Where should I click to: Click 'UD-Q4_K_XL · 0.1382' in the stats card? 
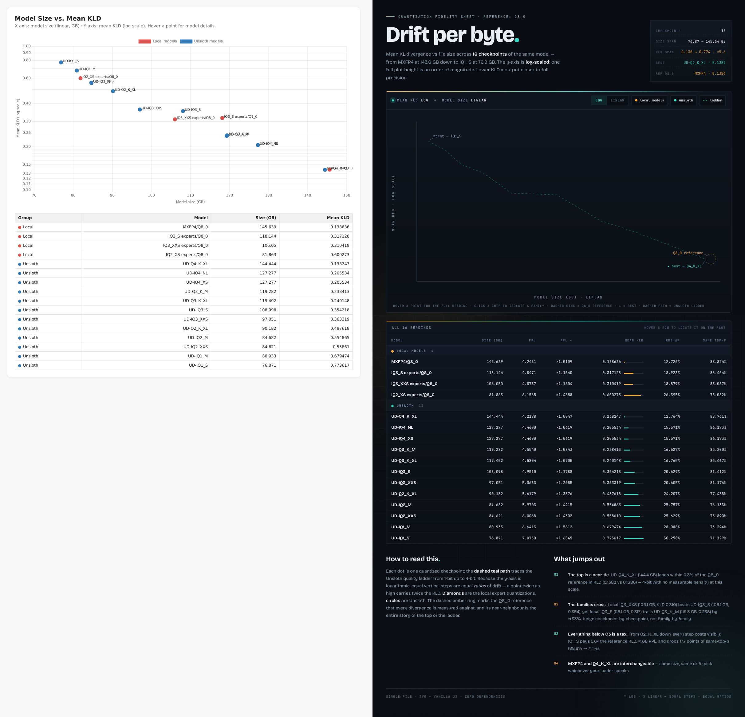(704, 63)
